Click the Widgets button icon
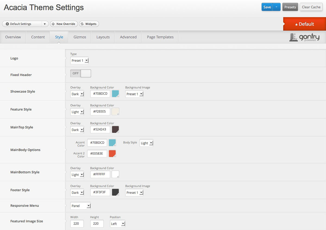The image size is (326, 230). tap(82, 24)
